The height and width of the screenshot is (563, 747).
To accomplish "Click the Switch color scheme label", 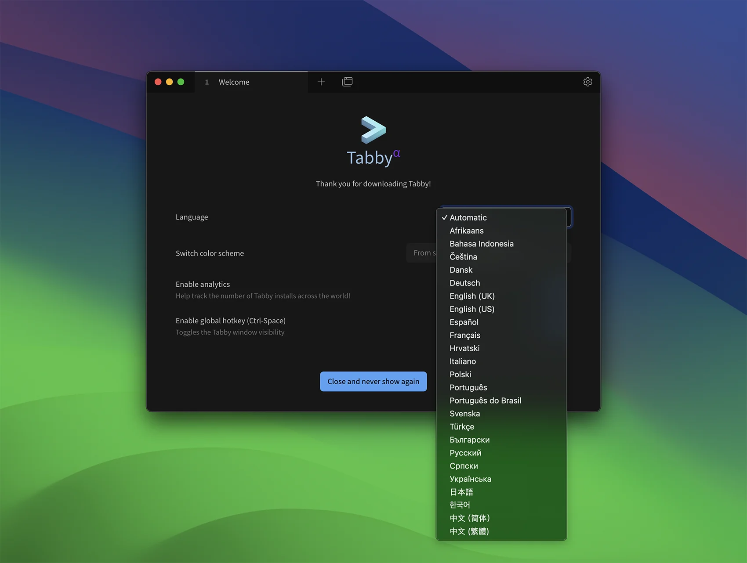I will (210, 253).
